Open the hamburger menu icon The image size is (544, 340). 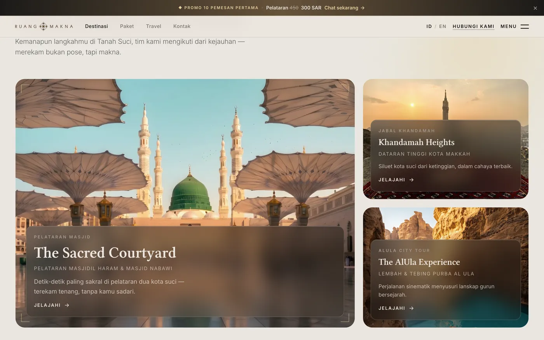[525, 26]
